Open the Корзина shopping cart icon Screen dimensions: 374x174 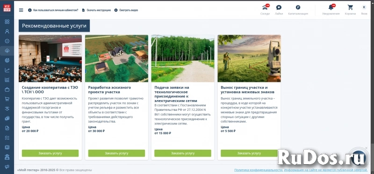(350, 7)
